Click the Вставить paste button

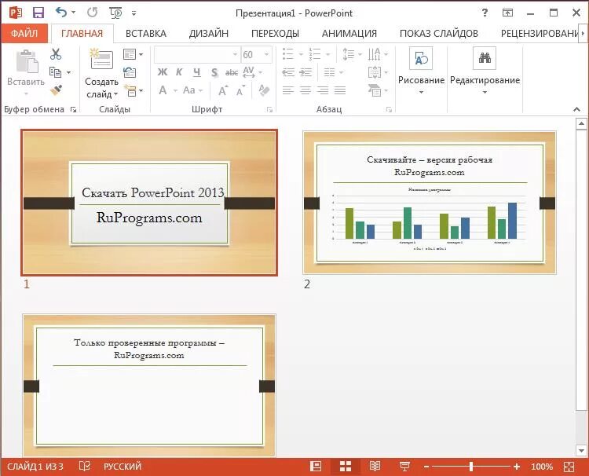26,72
